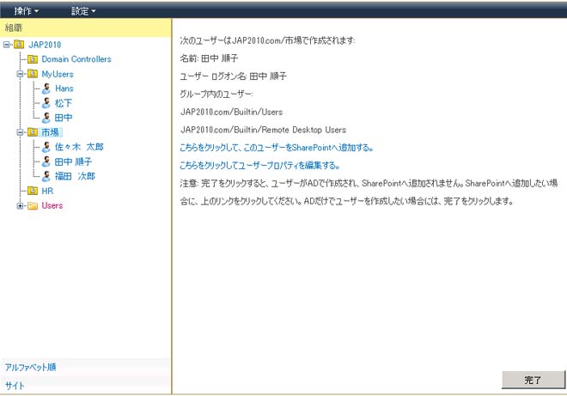
Task: Click link to add user to SharePoint
Action: tap(277, 148)
